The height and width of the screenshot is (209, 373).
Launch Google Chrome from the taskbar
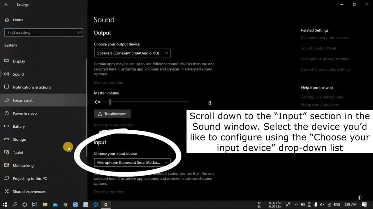65,205
